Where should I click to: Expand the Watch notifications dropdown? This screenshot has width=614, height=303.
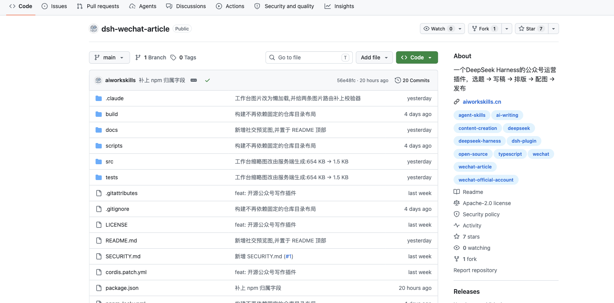pos(443,29)
